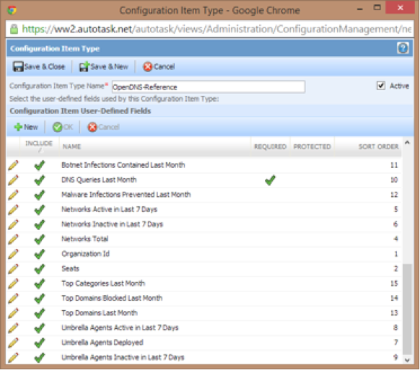Edit DNS Queries Last Month row pencil
Screen dimensions: 420x370
[x=13, y=180]
